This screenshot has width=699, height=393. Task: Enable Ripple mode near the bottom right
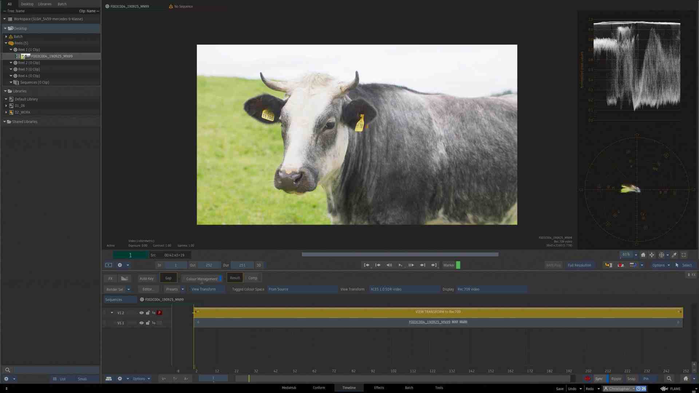[x=616, y=378]
